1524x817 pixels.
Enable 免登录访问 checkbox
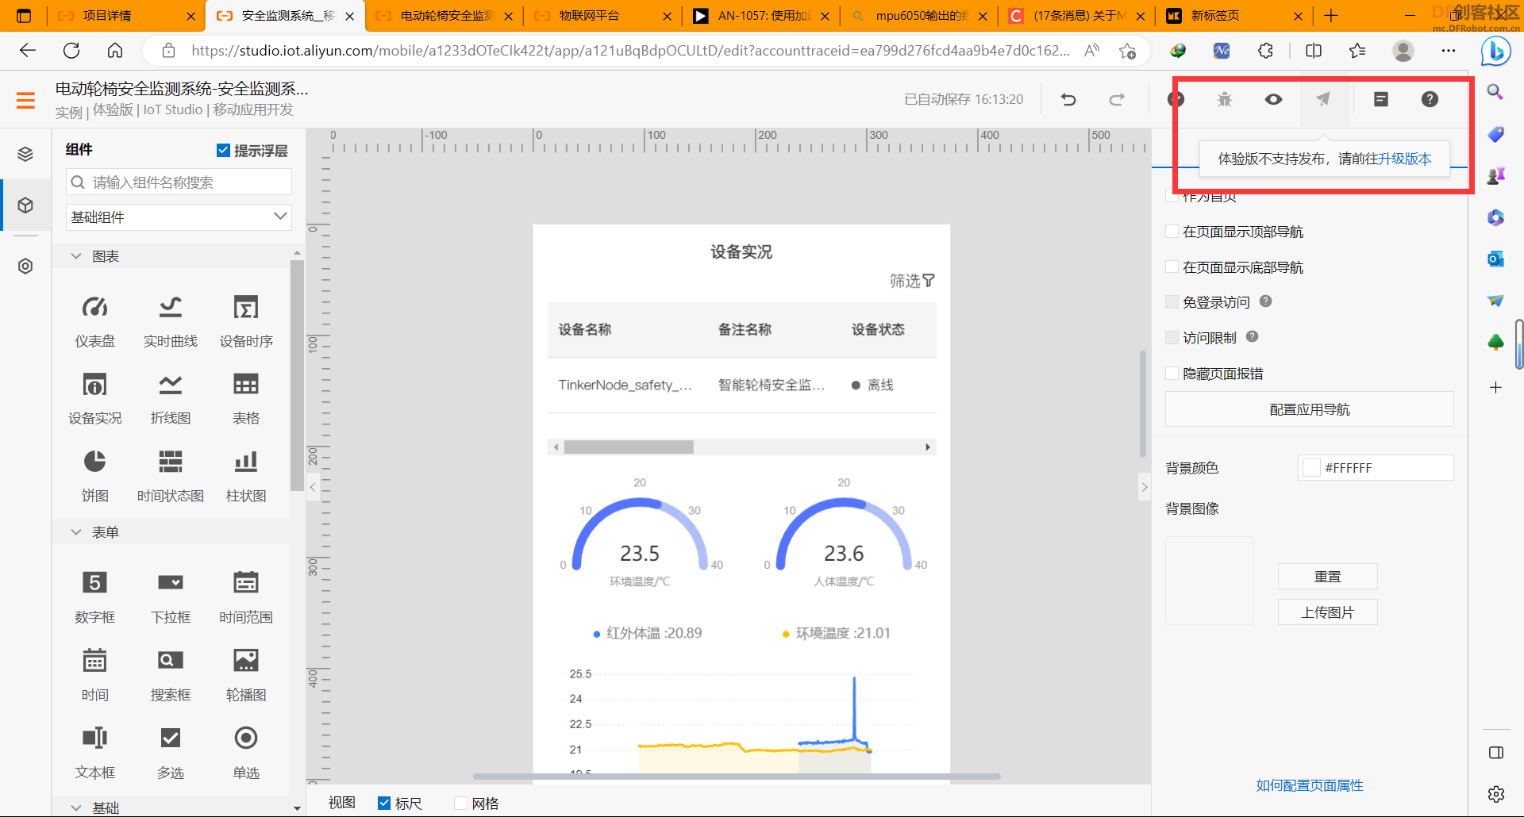tap(1172, 301)
